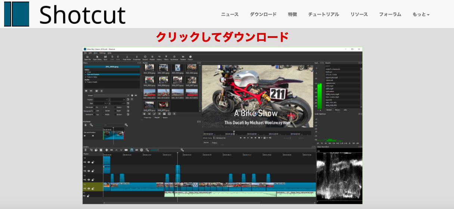Image resolution: width=454 pixels, height=209 pixels.
Task: Click the Keyframes panel zoom slider
Action: [109, 125]
